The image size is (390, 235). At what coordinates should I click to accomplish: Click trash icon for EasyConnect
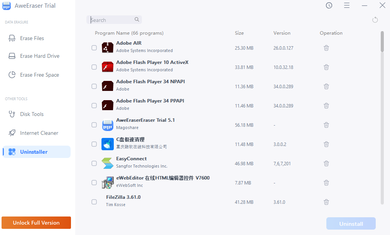click(326, 163)
